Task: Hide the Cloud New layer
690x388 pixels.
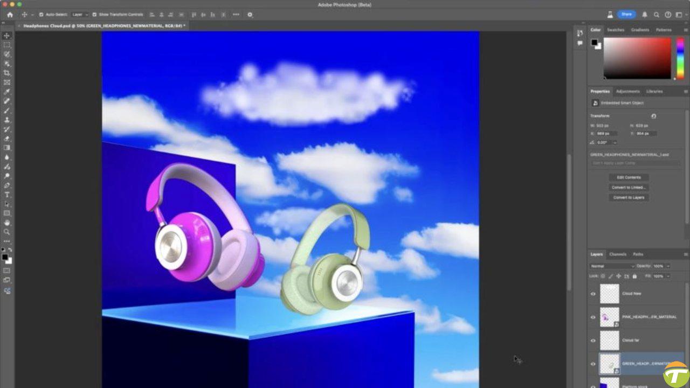Action: (x=593, y=294)
